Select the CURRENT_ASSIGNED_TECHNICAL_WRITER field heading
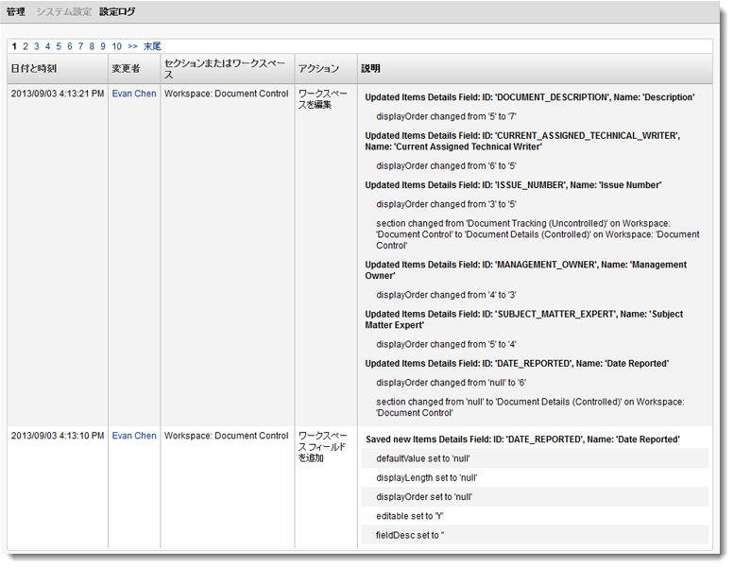Image resolution: width=734 pixels, height=568 pixels. [522, 141]
